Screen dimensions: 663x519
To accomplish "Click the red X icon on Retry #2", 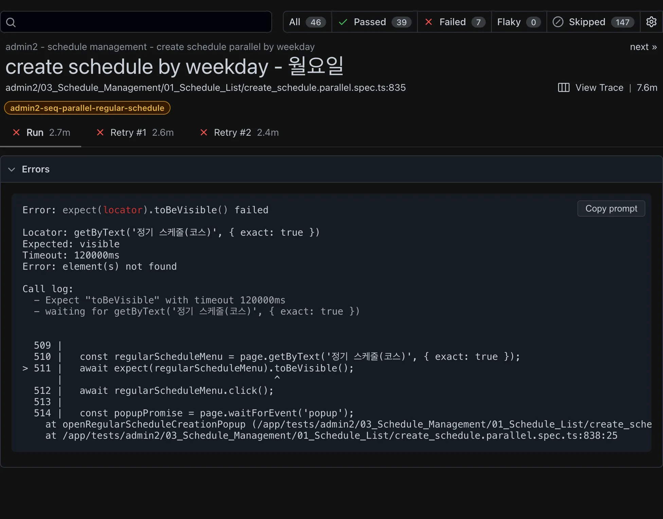I will pos(203,132).
